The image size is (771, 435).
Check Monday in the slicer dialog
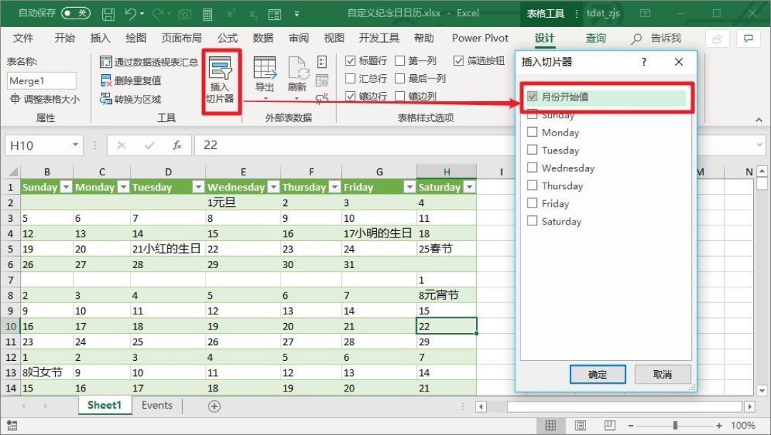tap(532, 132)
